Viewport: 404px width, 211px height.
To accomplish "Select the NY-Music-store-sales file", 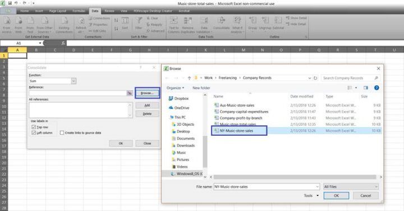I will tap(236, 131).
